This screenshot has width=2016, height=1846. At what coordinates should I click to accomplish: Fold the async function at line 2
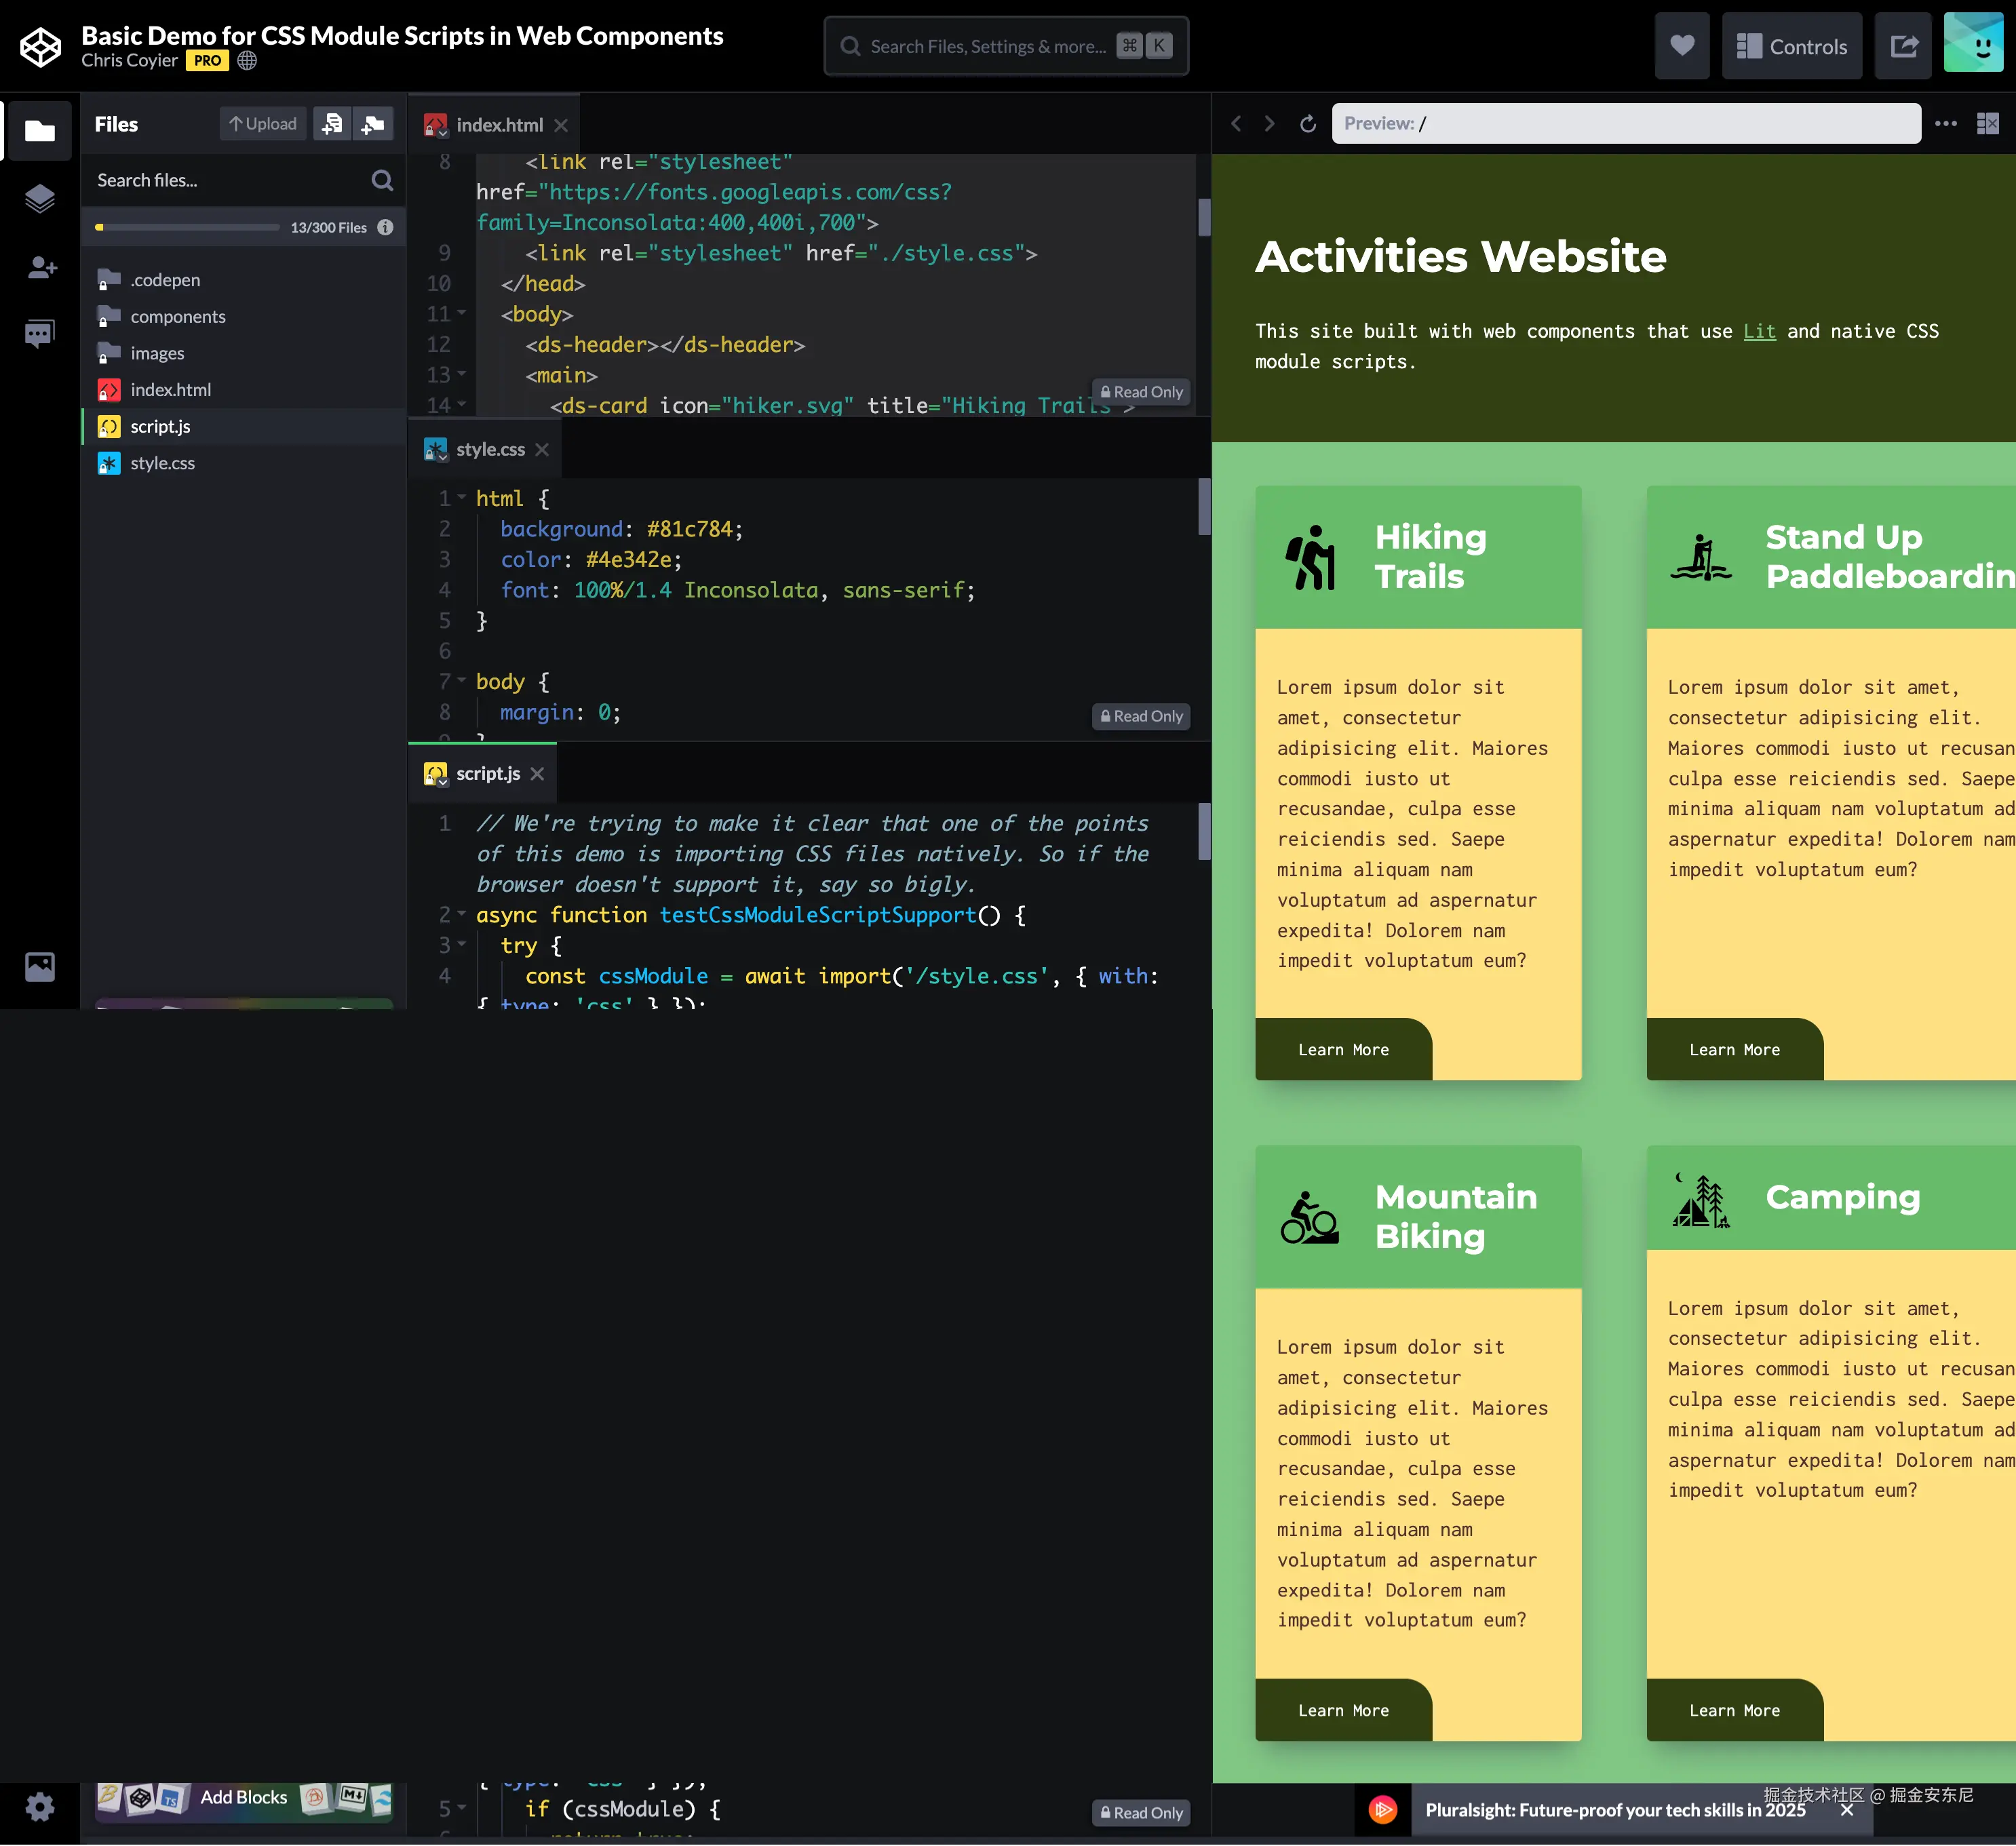pyautogui.click(x=462, y=914)
